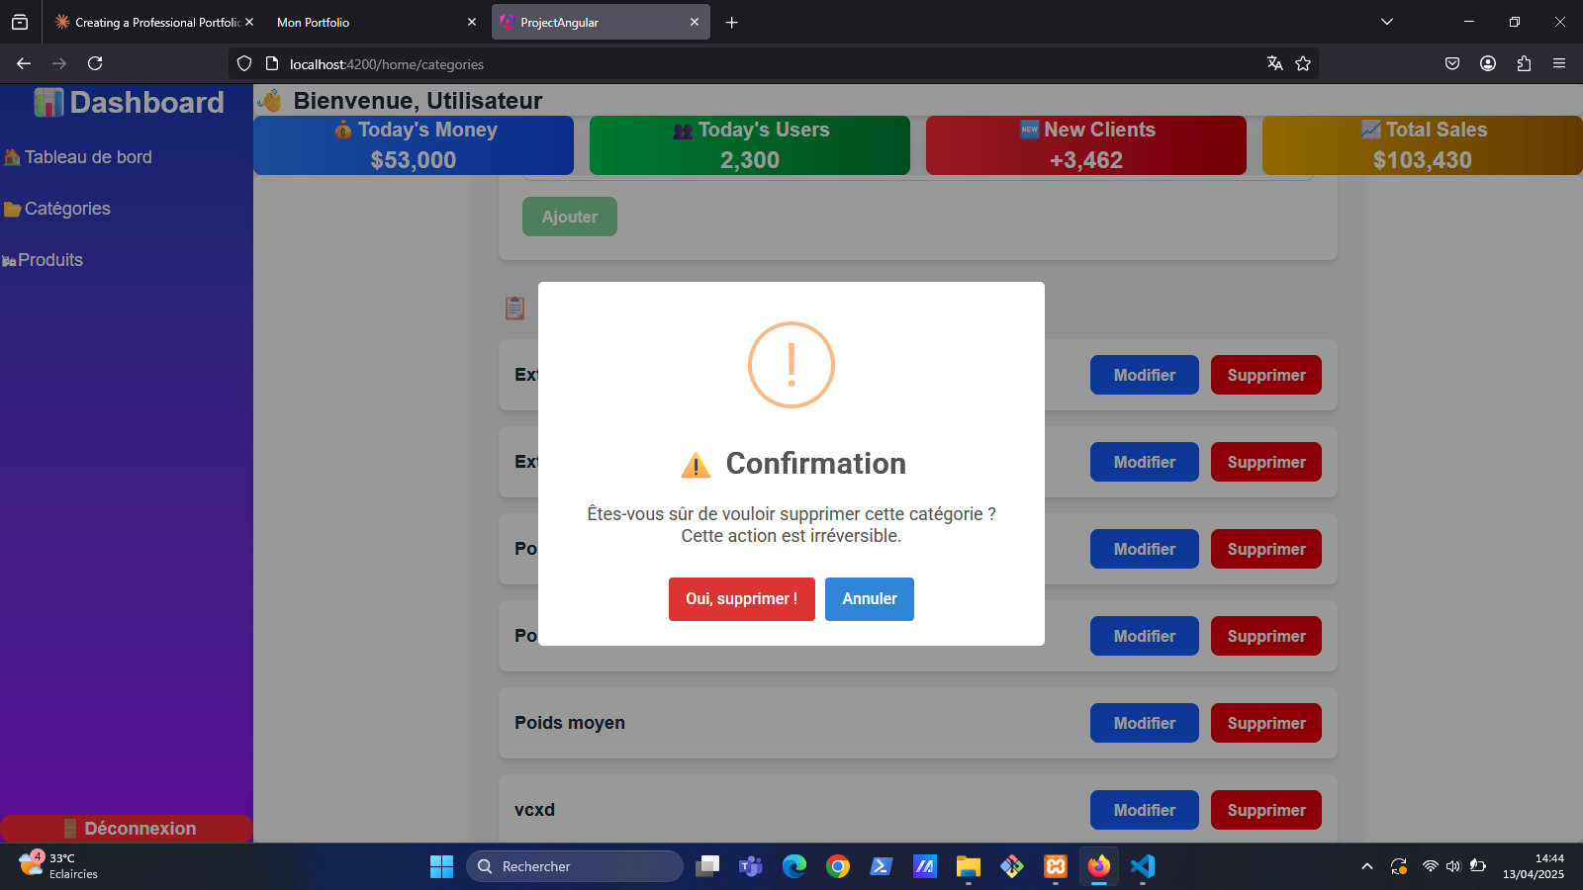This screenshot has height=890, width=1583.
Task: Click Modifier for the 'Poids moyen' category
Action: point(1145,723)
